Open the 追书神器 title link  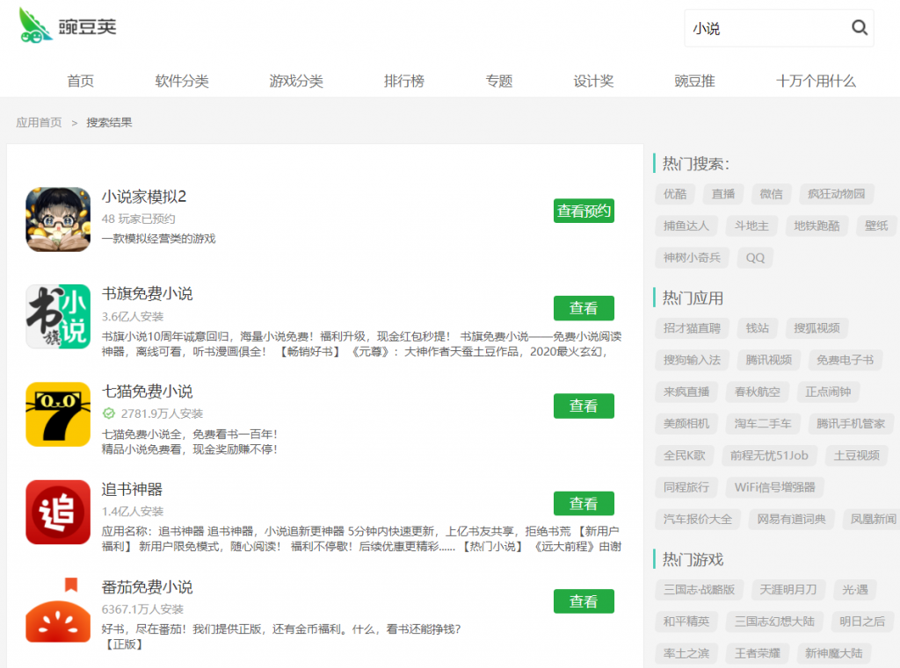pyautogui.click(x=132, y=489)
